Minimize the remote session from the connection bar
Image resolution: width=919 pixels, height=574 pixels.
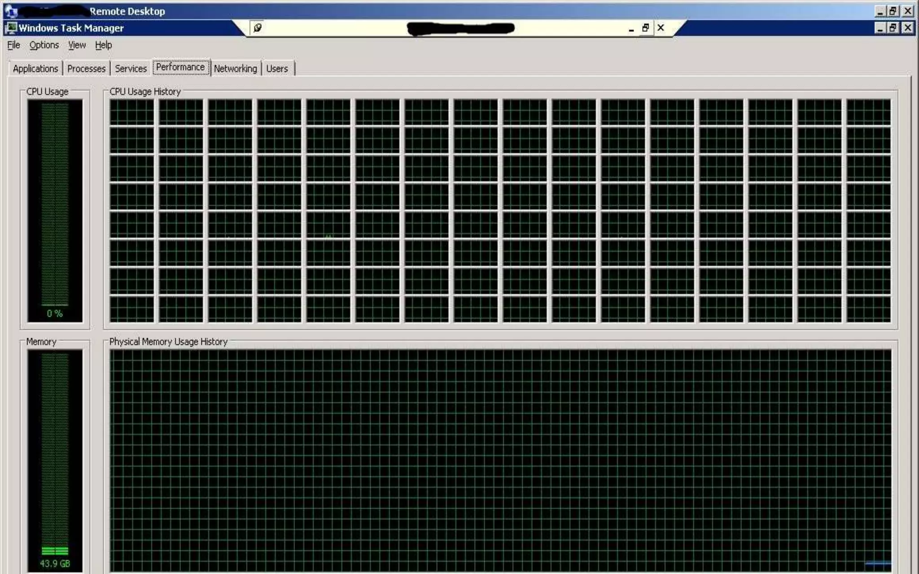(x=631, y=28)
